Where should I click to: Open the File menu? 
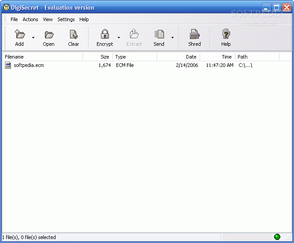14,19
